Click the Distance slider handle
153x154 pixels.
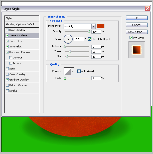[x=65, y=47]
